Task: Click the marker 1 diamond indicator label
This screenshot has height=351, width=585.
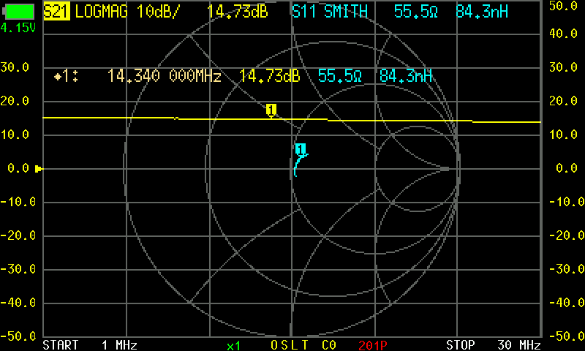Action: pyautogui.click(x=66, y=77)
